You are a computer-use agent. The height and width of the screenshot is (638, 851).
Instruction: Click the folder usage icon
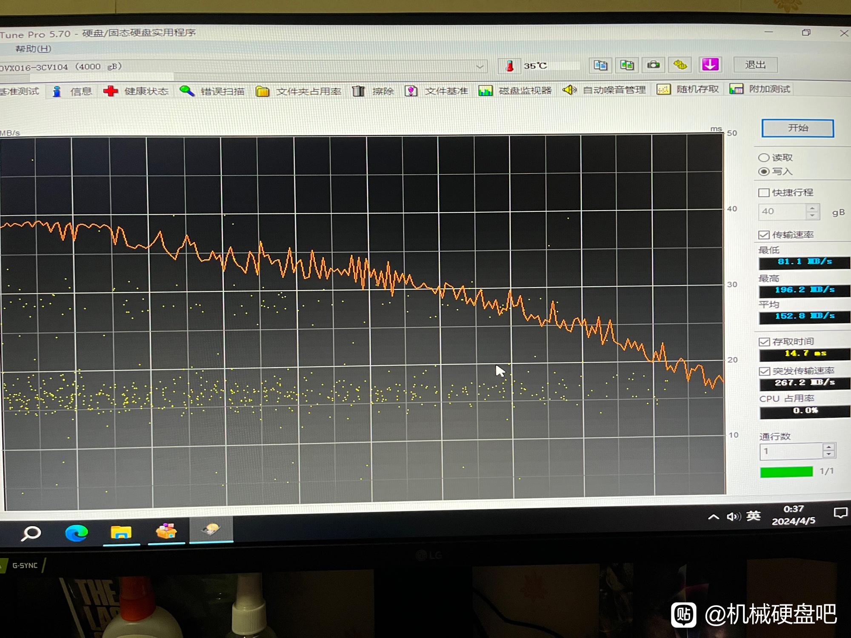pyautogui.click(x=262, y=91)
